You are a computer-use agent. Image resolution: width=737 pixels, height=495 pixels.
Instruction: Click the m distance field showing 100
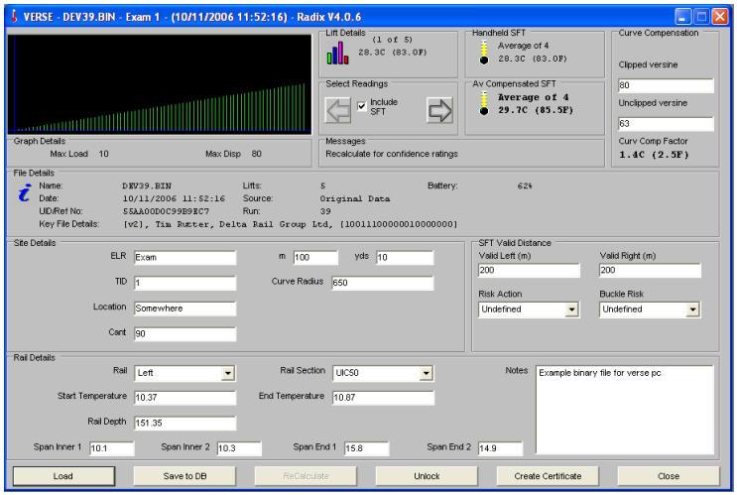click(315, 258)
